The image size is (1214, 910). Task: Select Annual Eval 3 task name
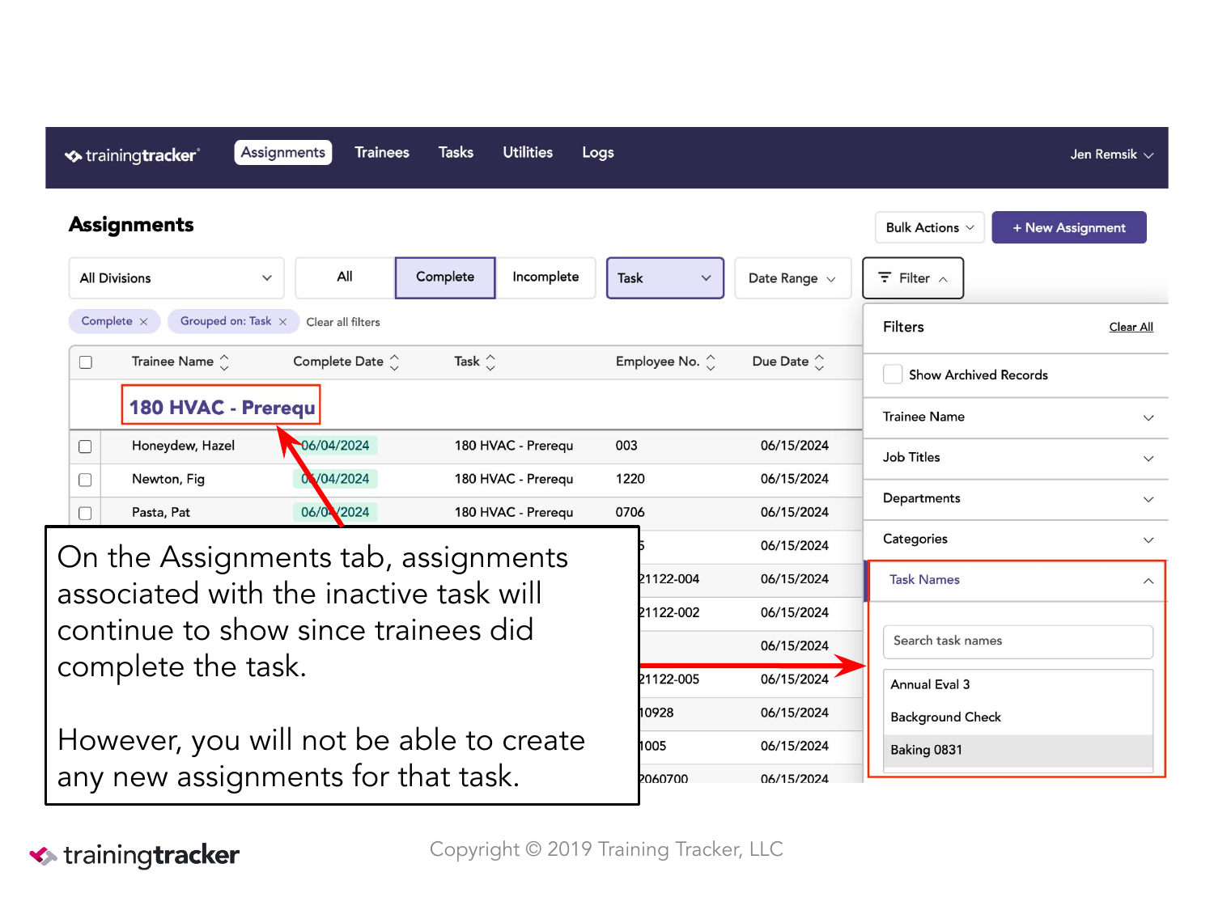pos(1018,684)
